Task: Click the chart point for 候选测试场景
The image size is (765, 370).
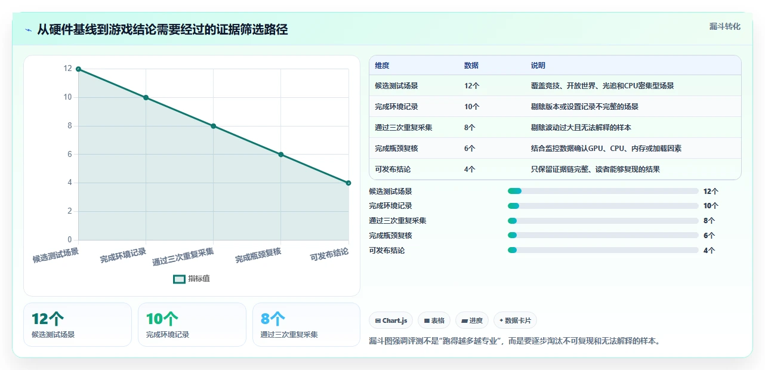Action: click(78, 69)
